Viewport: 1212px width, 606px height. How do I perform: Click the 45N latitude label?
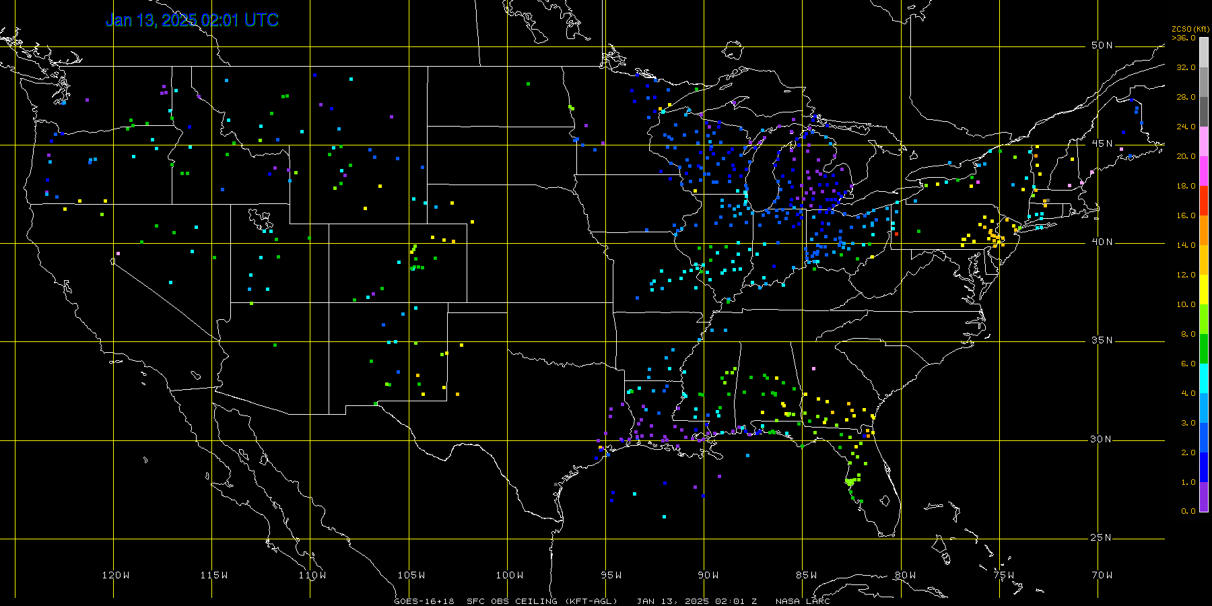click(x=1102, y=143)
